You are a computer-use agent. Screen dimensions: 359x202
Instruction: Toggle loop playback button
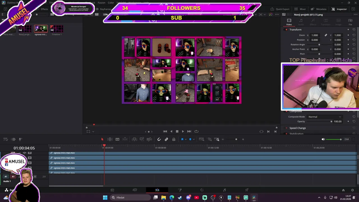point(196,131)
